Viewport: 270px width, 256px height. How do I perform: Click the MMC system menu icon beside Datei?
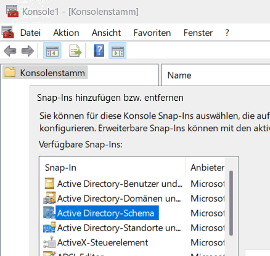[8, 32]
